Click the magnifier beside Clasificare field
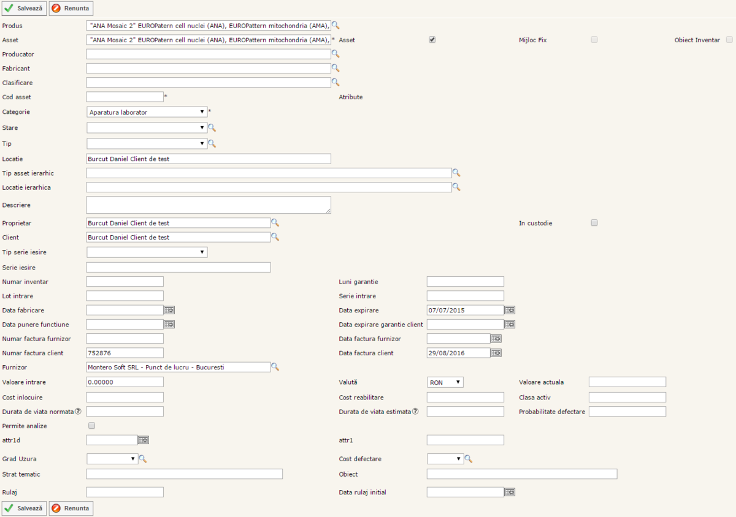 tap(335, 81)
